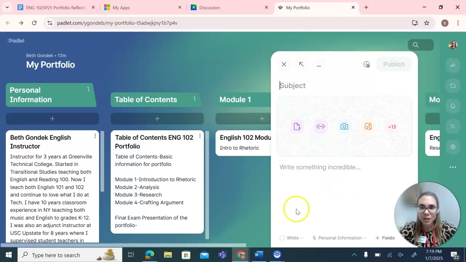
Task: Go forward in browser history
Action: click(x=21, y=23)
